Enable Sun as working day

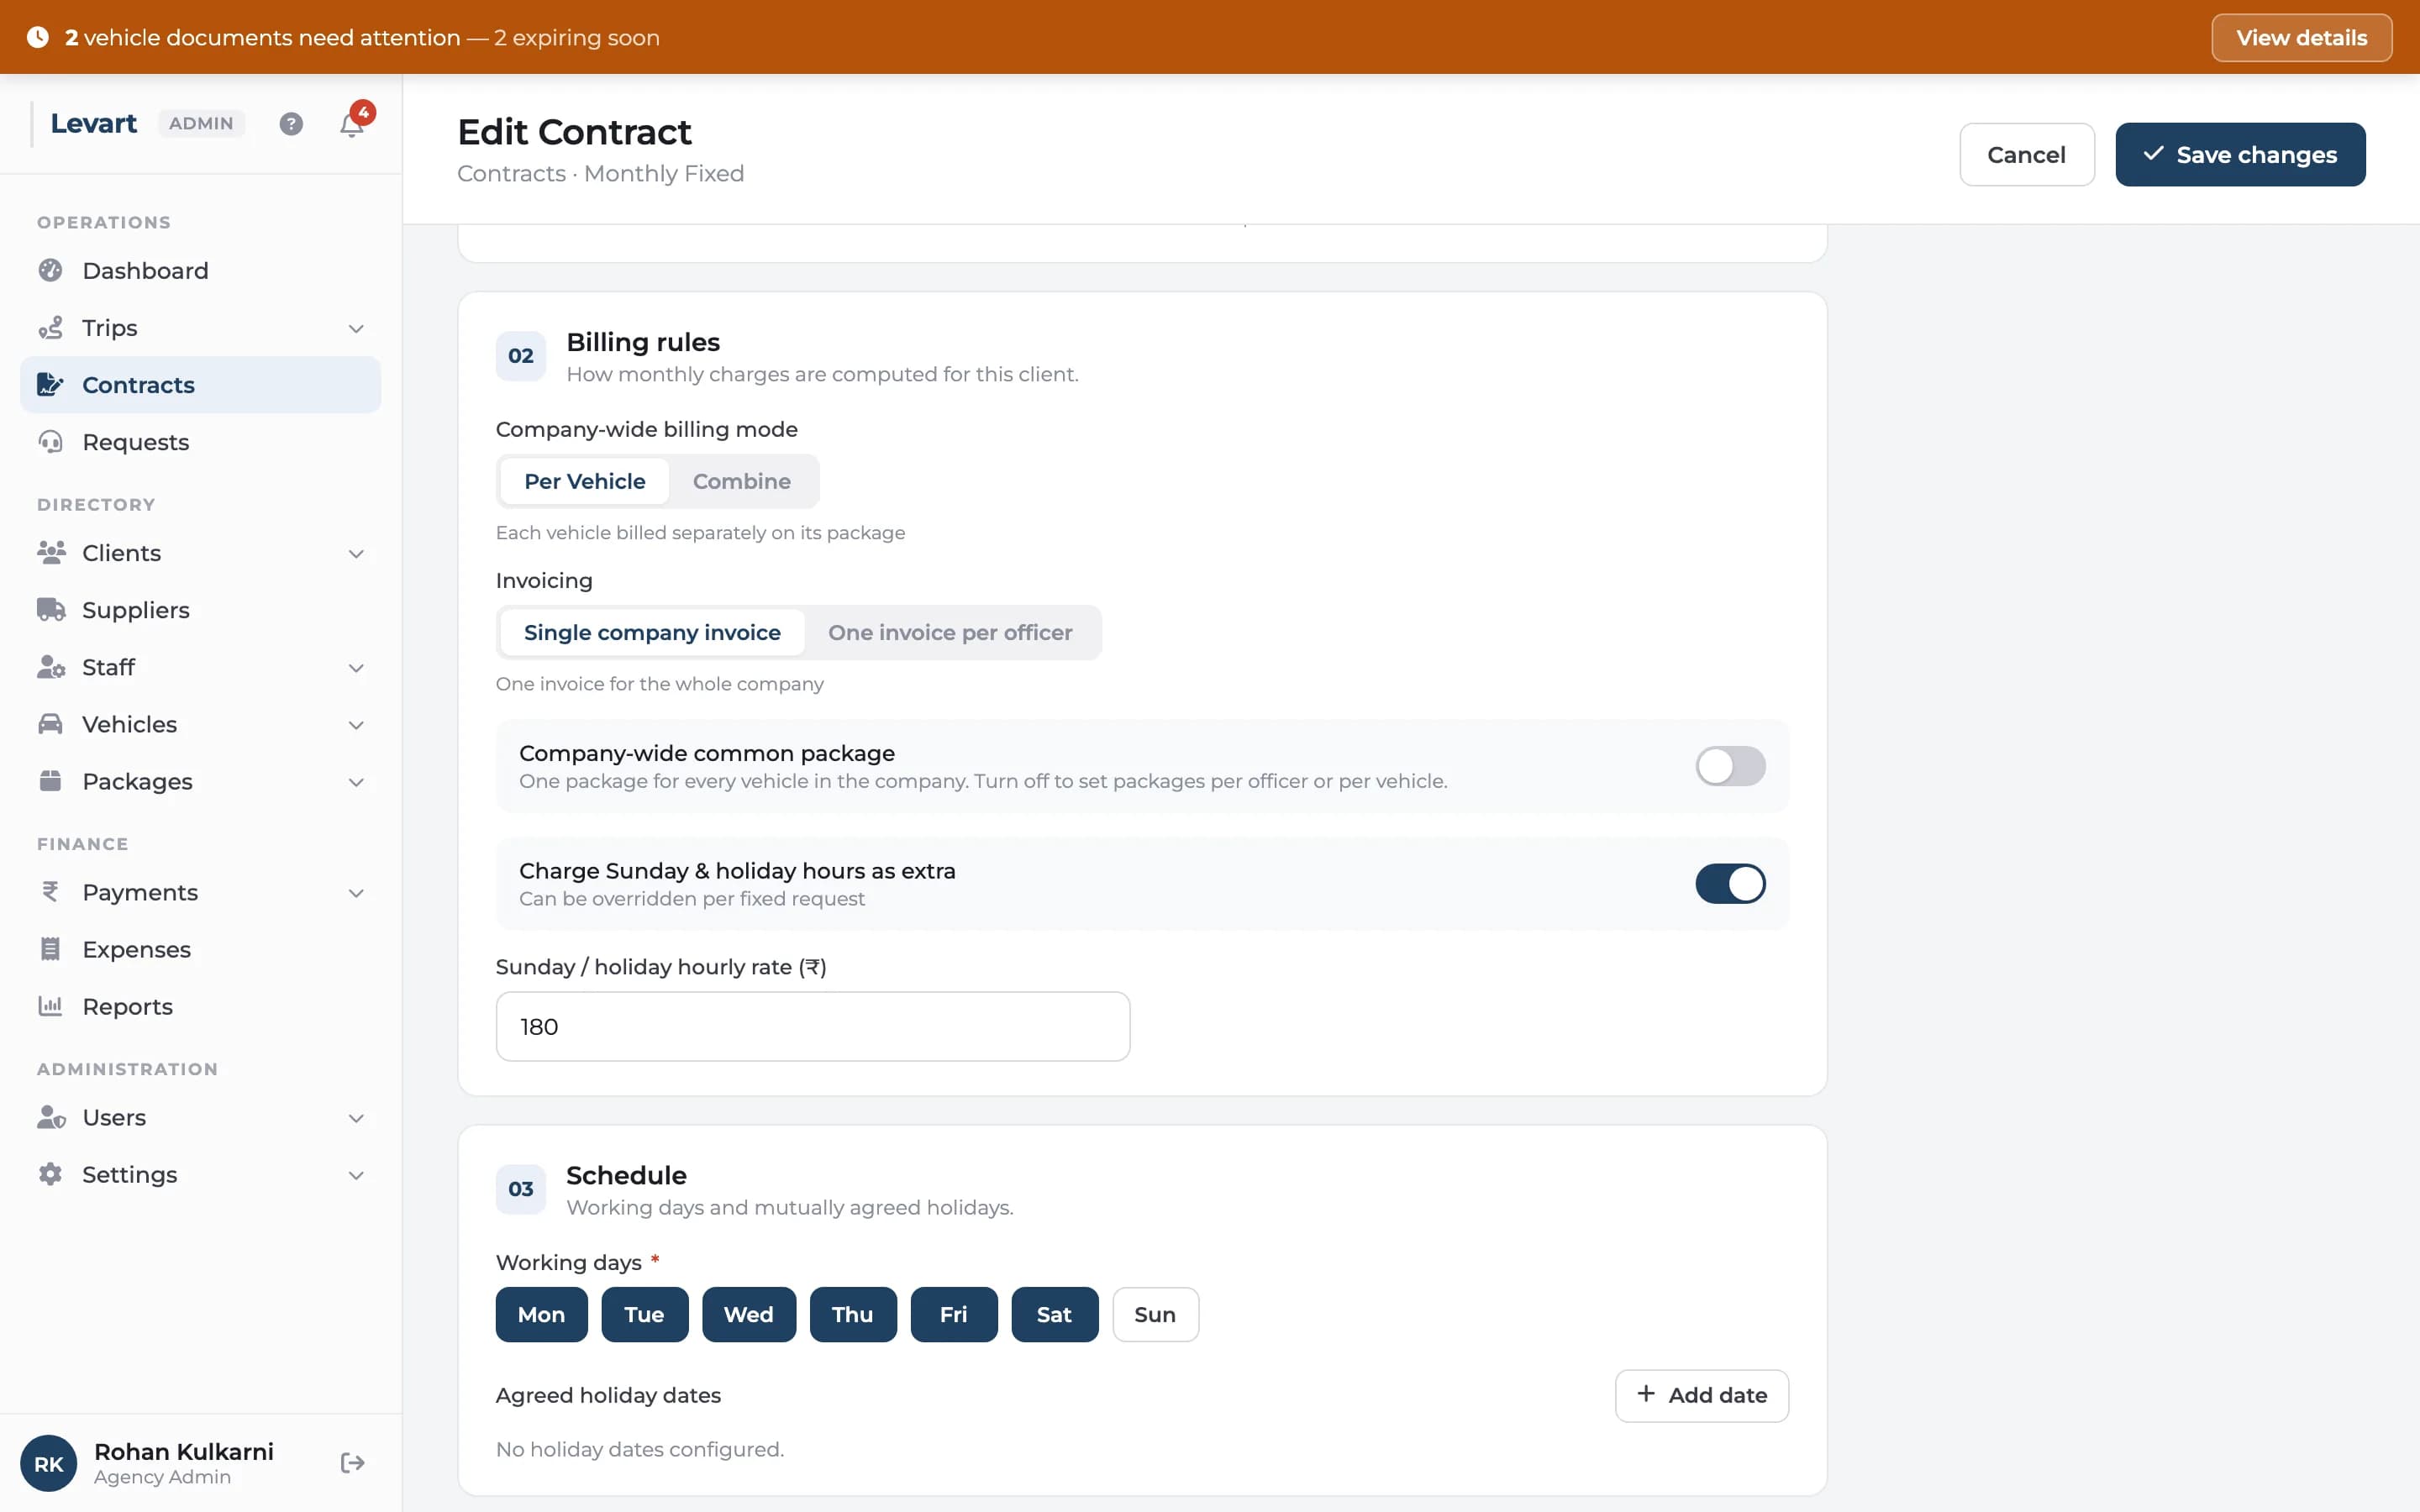(x=1155, y=1314)
